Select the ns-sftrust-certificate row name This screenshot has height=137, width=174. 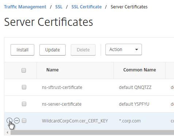pos(62,87)
